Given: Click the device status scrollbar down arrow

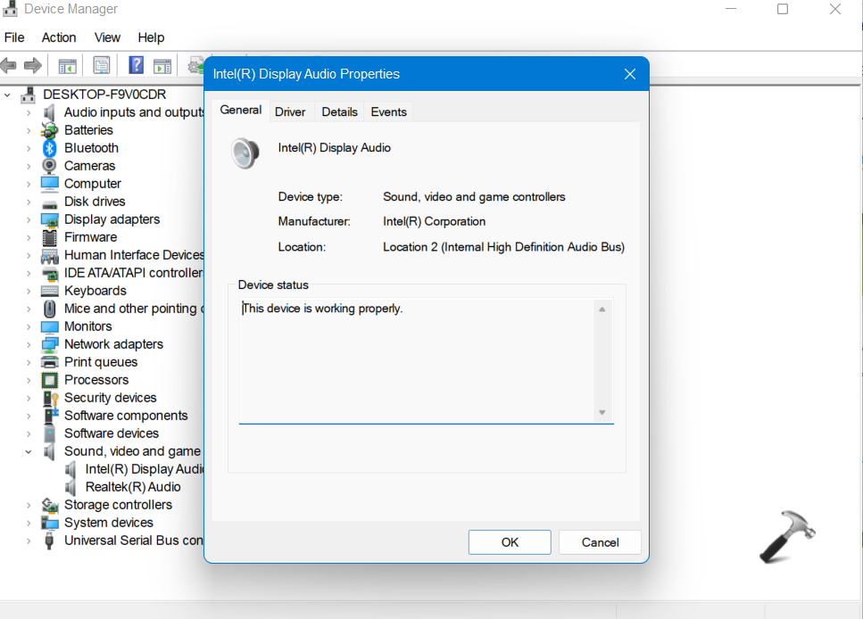Looking at the screenshot, I should 602,412.
